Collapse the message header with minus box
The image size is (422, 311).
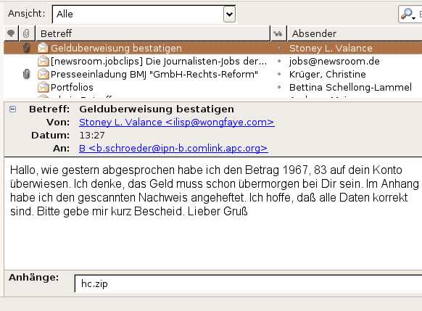pos(12,109)
